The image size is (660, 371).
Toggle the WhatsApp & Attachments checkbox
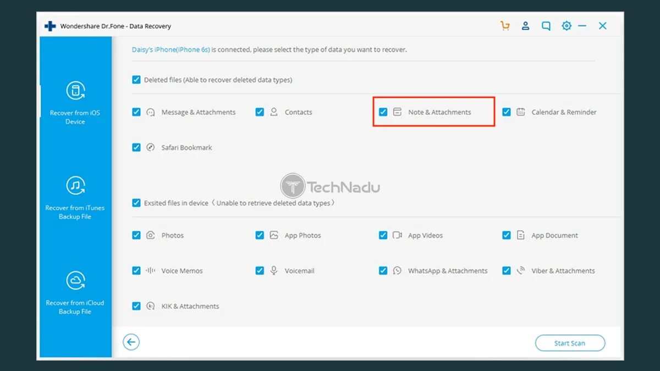383,270
